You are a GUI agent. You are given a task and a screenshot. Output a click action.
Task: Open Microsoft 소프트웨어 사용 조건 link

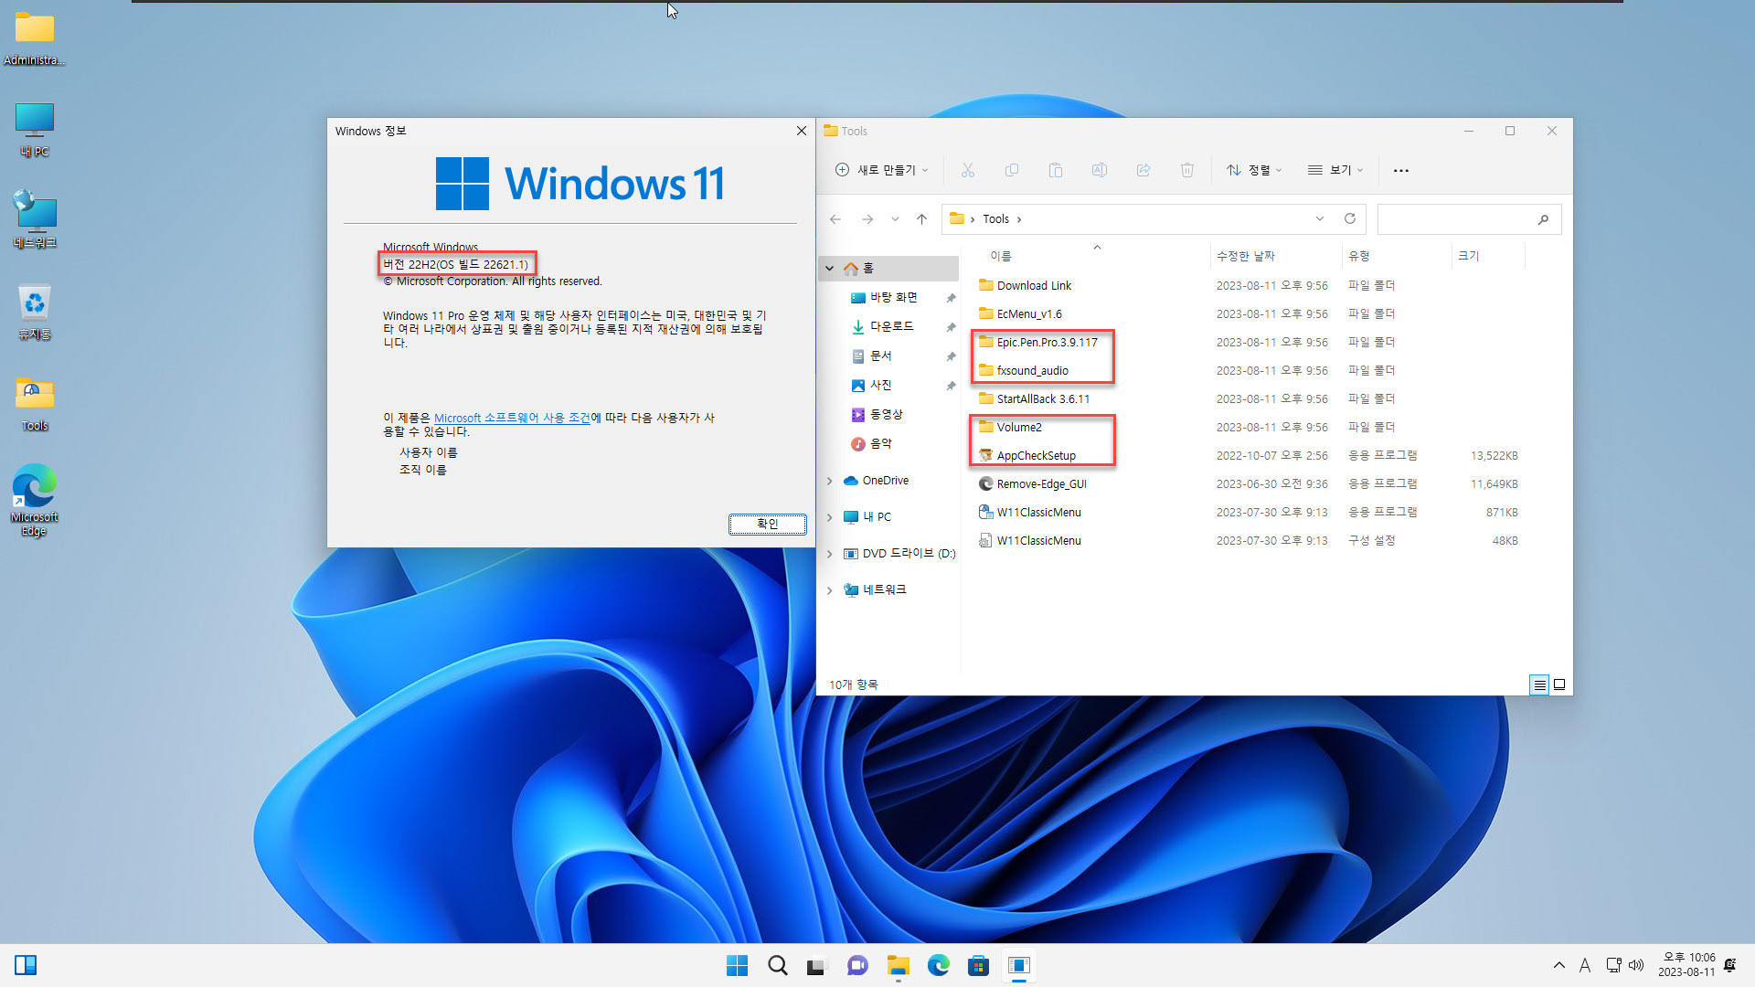[x=512, y=418]
